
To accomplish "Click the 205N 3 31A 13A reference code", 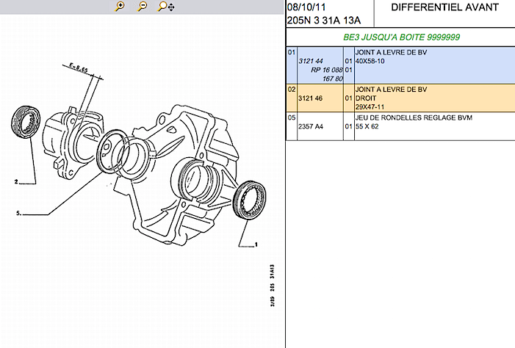I will (324, 21).
